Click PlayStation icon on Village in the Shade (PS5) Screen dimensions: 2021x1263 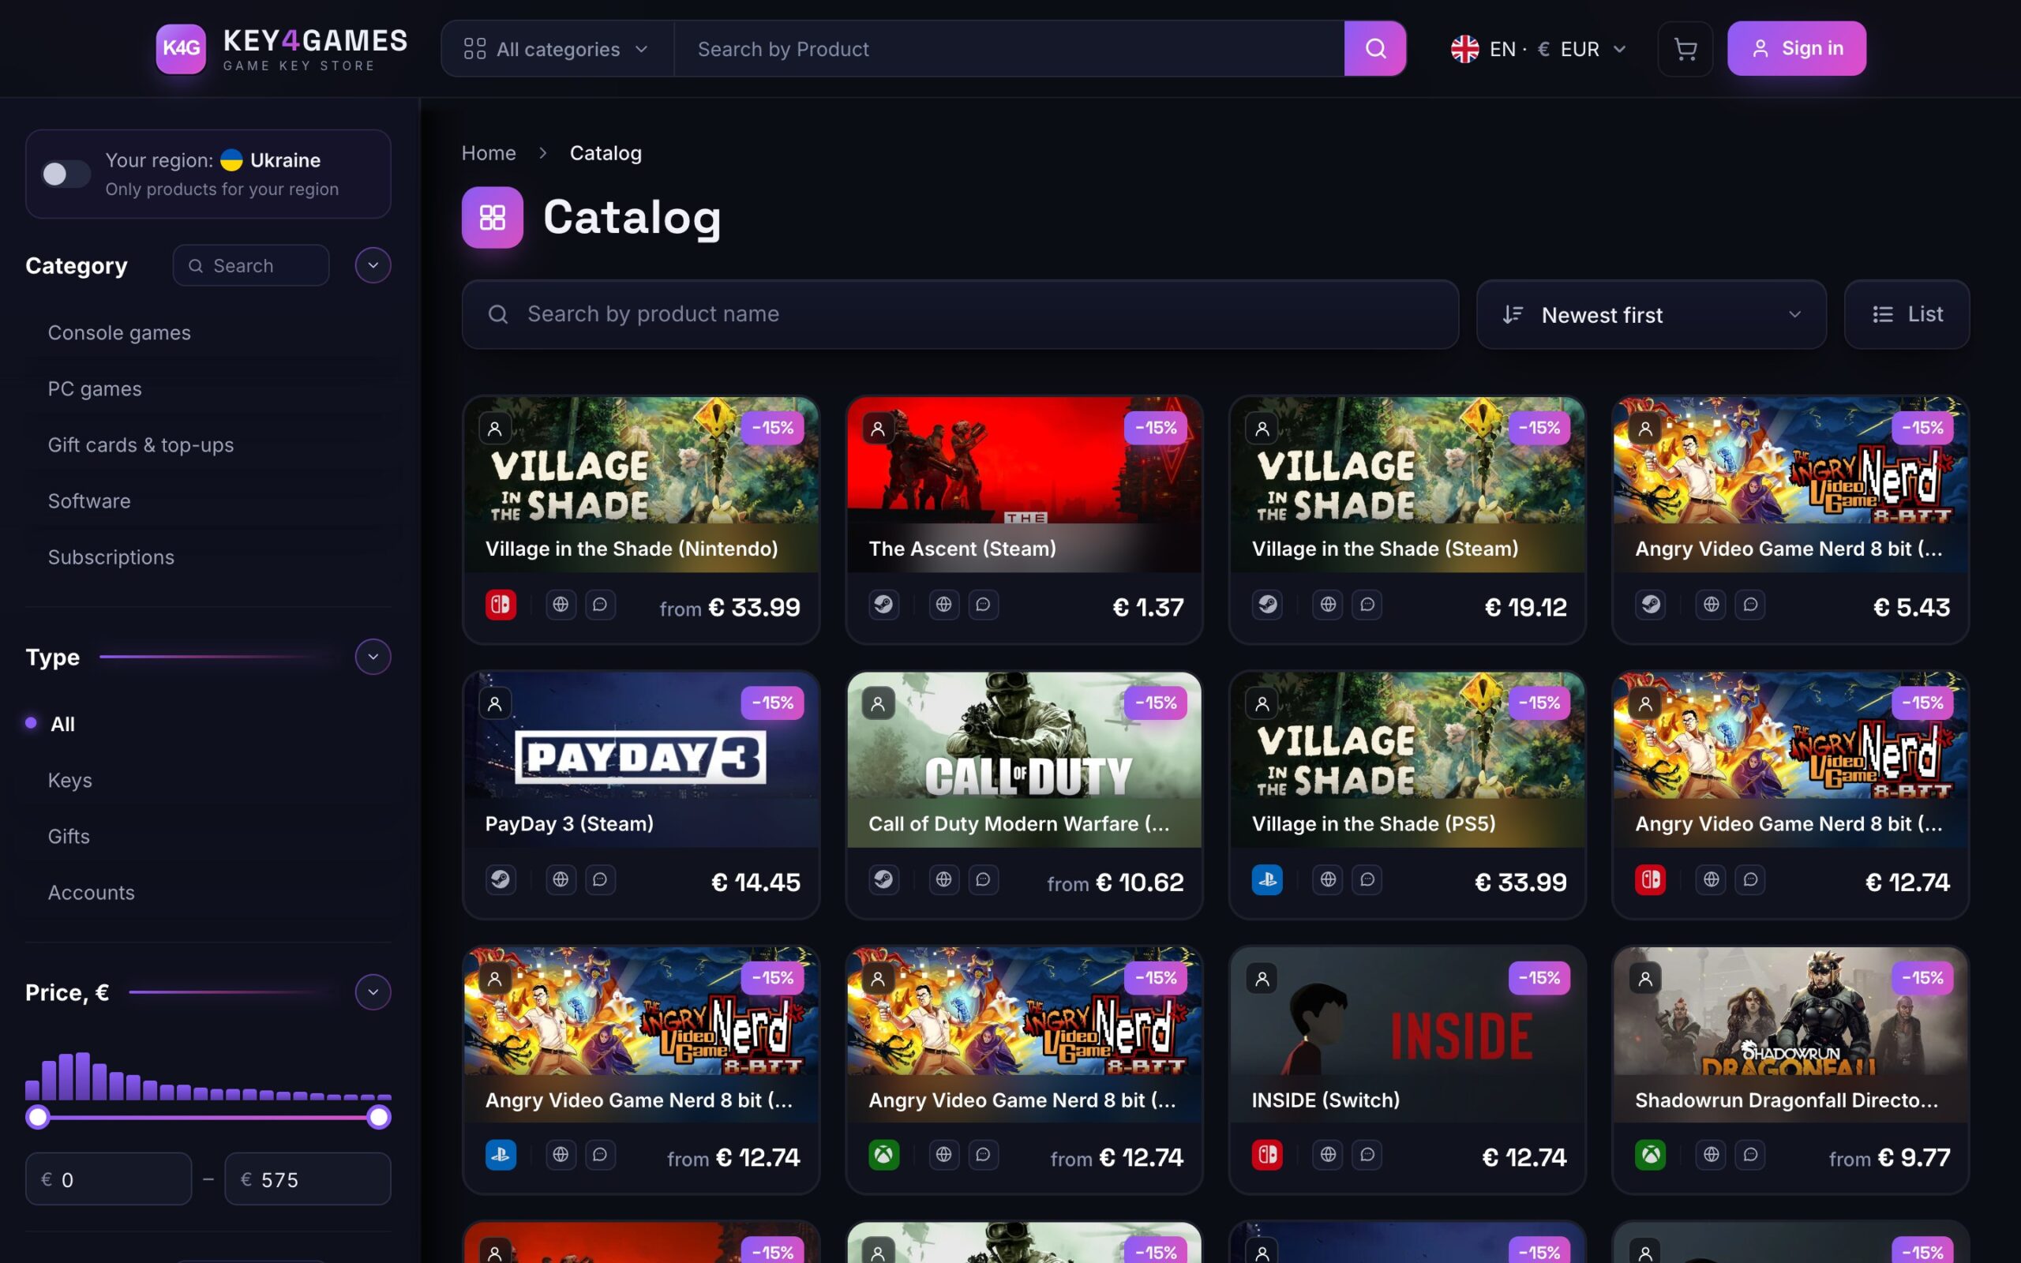point(1267,879)
